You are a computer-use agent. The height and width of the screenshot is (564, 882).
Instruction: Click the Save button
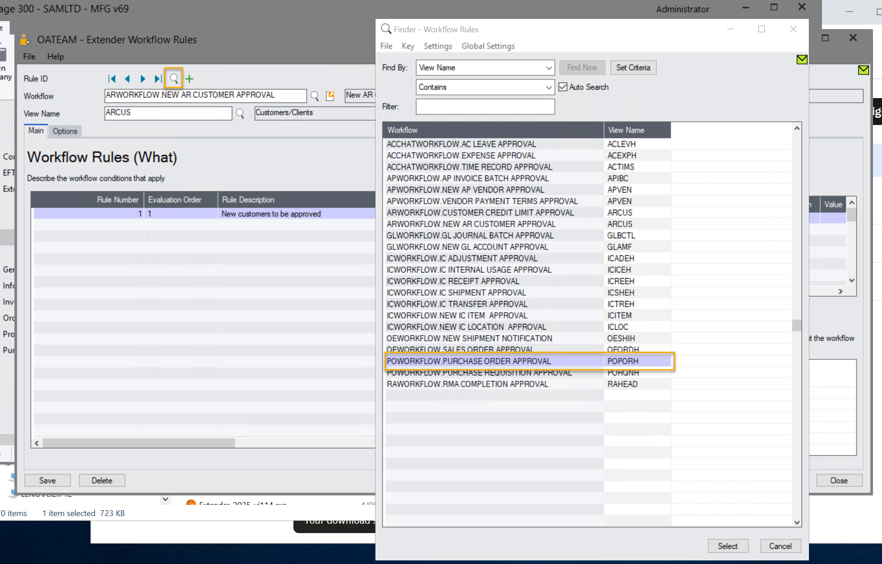48,480
